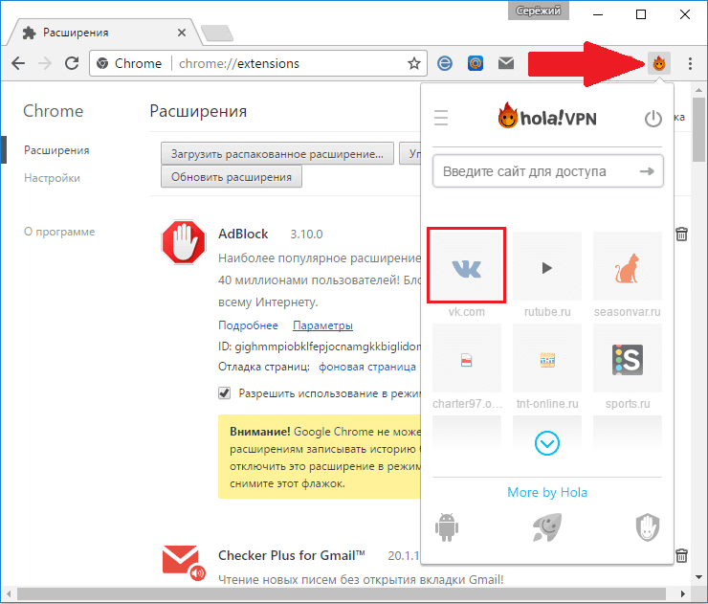Image resolution: width=708 pixels, height=604 pixels.
Task: Click the AdBlock version 3.10.0 text
Action: tap(306, 234)
